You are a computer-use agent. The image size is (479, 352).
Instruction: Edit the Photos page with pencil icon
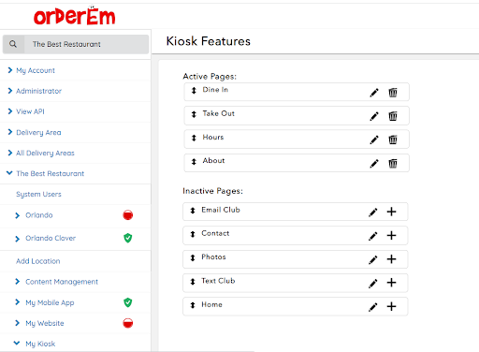373,259
